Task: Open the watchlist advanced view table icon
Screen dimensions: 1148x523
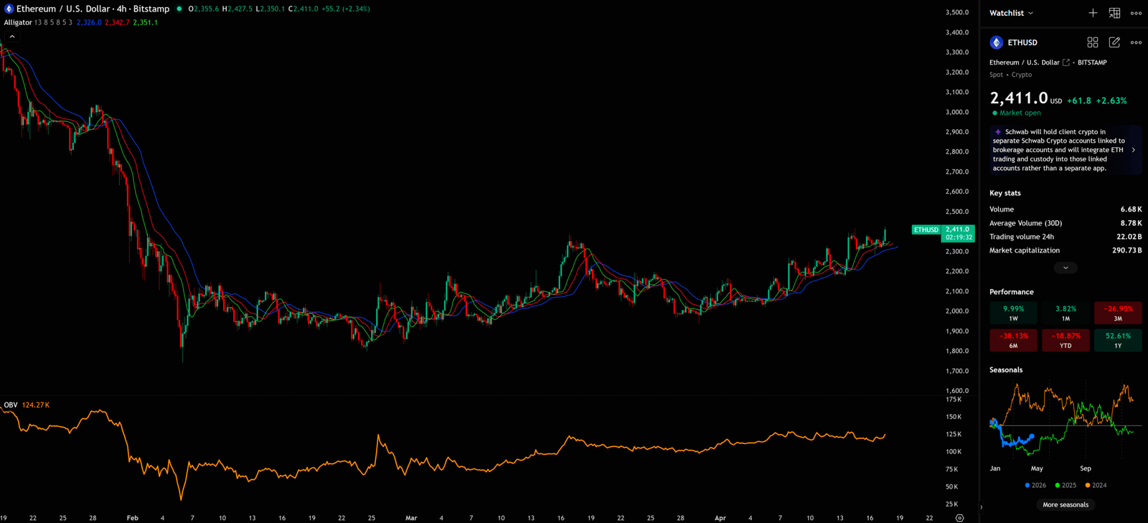Action: coord(1114,13)
